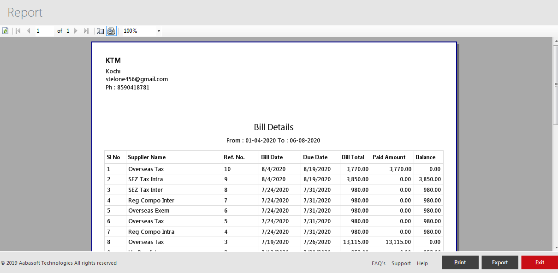Click the Bill Total column header
558x273 pixels.
(353, 157)
